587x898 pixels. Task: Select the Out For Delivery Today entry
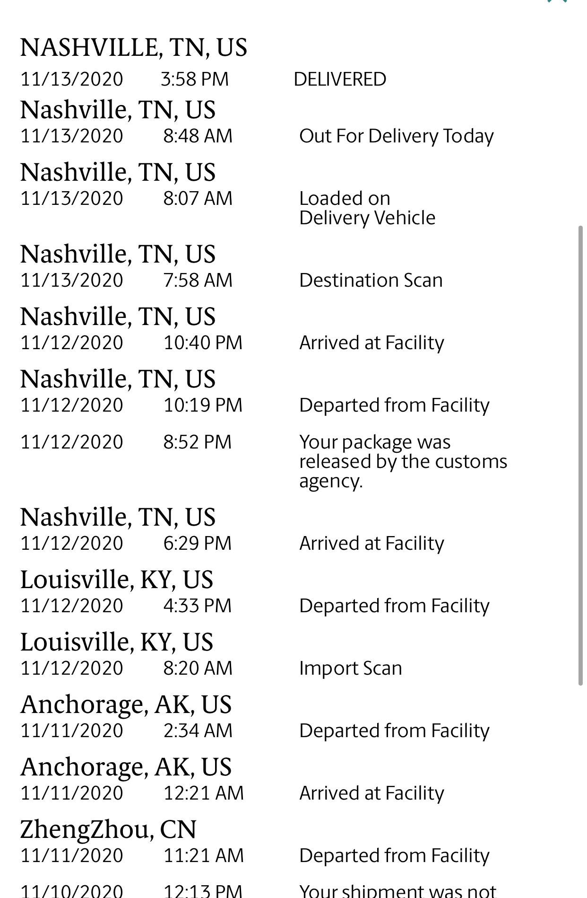pos(397,136)
